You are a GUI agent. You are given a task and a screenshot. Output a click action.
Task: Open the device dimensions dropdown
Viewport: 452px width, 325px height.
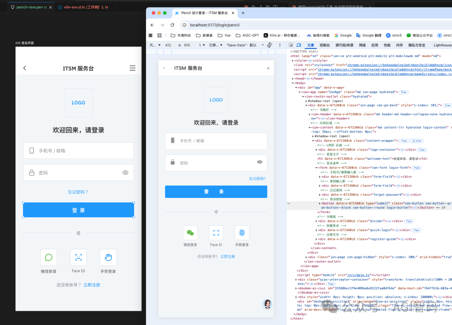coord(155,45)
